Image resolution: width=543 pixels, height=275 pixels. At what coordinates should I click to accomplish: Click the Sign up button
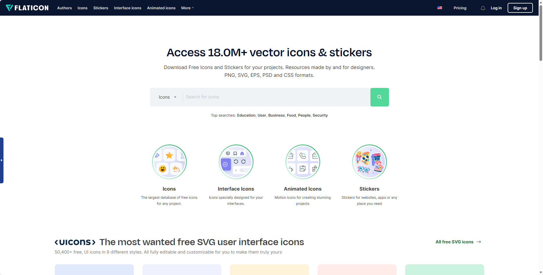(520, 8)
